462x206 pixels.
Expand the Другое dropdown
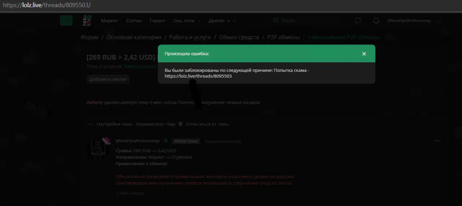[222, 21]
